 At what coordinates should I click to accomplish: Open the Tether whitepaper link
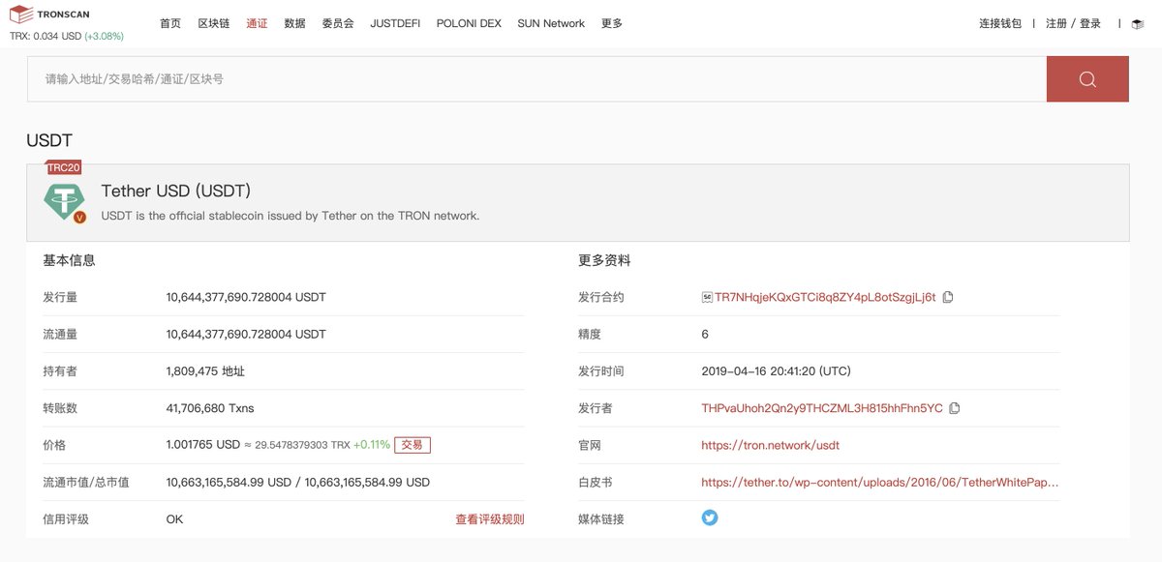click(880, 482)
